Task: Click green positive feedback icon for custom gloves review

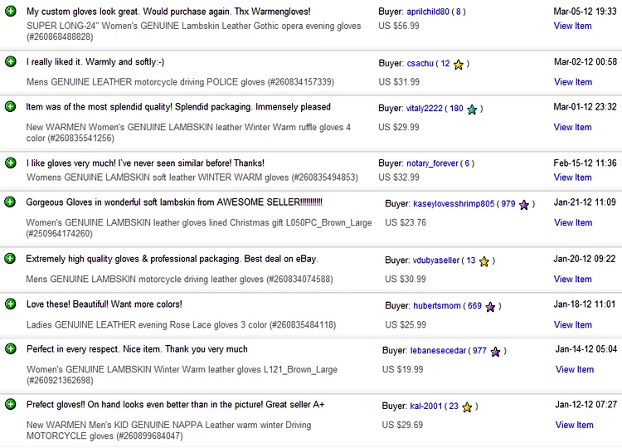Action: tap(11, 11)
